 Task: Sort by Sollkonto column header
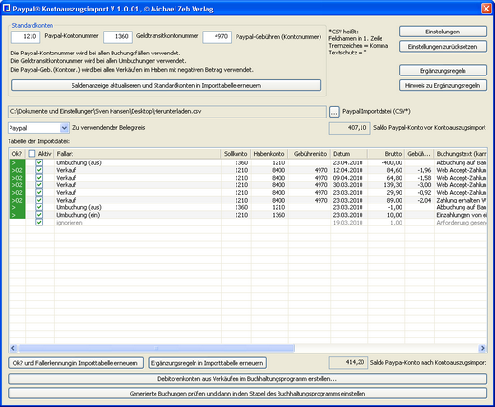point(236,154)
